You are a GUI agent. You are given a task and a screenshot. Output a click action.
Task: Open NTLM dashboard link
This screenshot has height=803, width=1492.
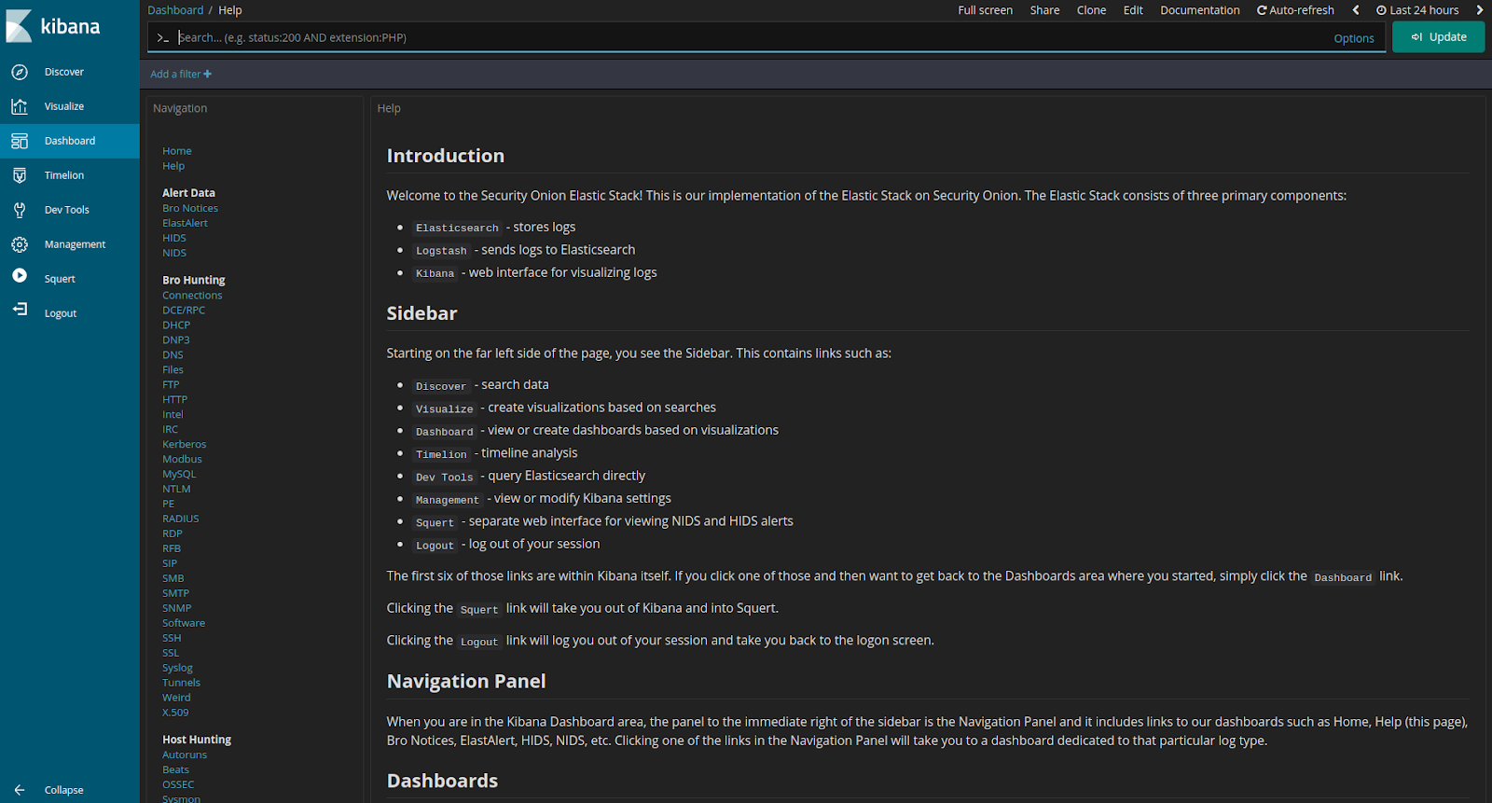pyautogui.click(x=176, y=490)
